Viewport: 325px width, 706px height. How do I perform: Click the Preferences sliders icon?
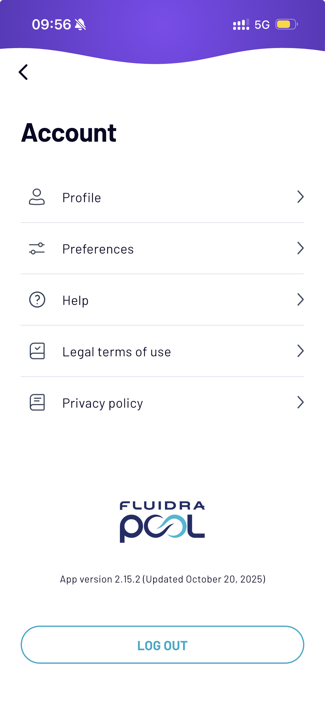tap(37, 249)
